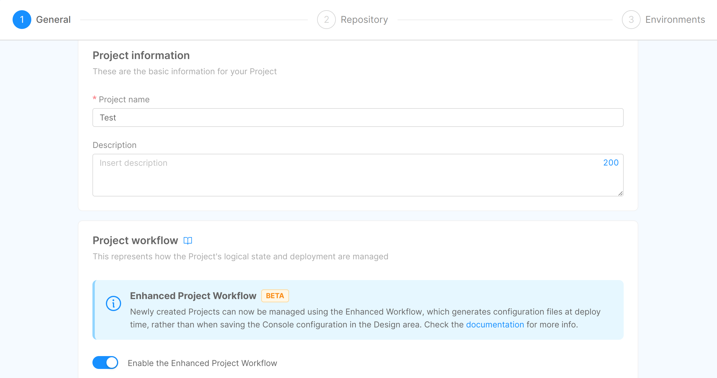The width and height of the screenshot is (717, 378).
Task: Click the Project name field label
Action: pyautogui.click(x=124, y=99)
